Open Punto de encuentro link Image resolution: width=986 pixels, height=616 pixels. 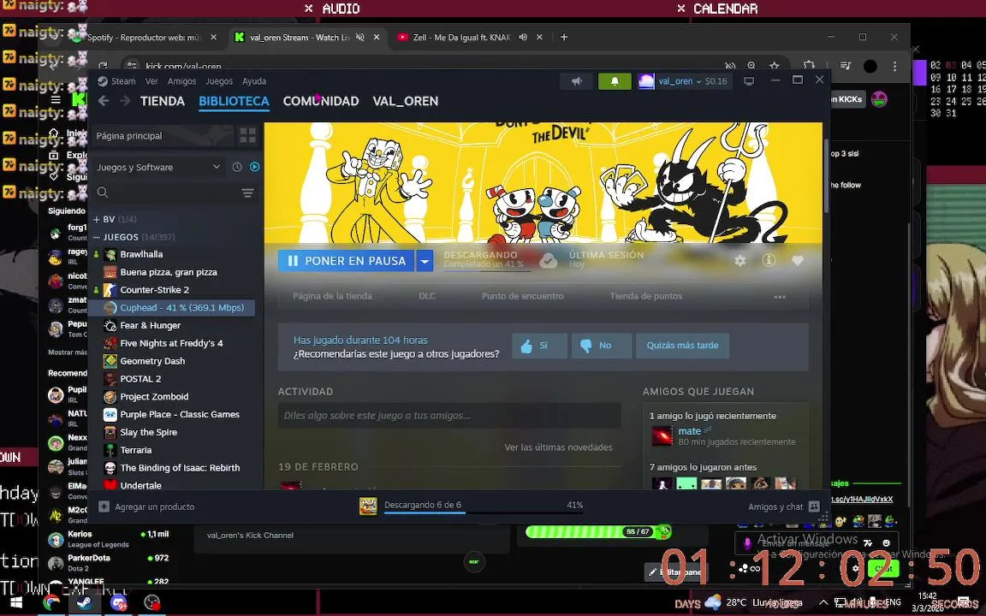click(x=523, y=296)
